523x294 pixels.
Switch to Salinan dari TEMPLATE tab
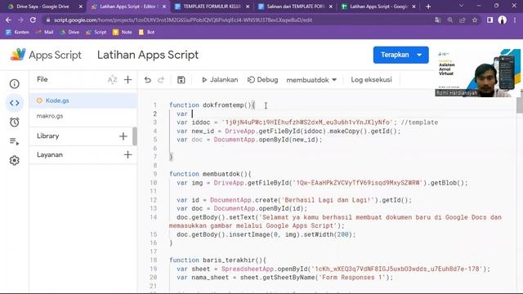coord(295,7)
